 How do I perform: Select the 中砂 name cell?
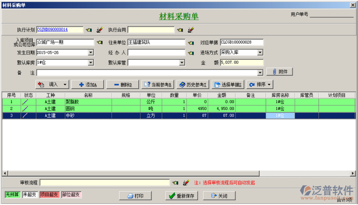tap(88, 116)
